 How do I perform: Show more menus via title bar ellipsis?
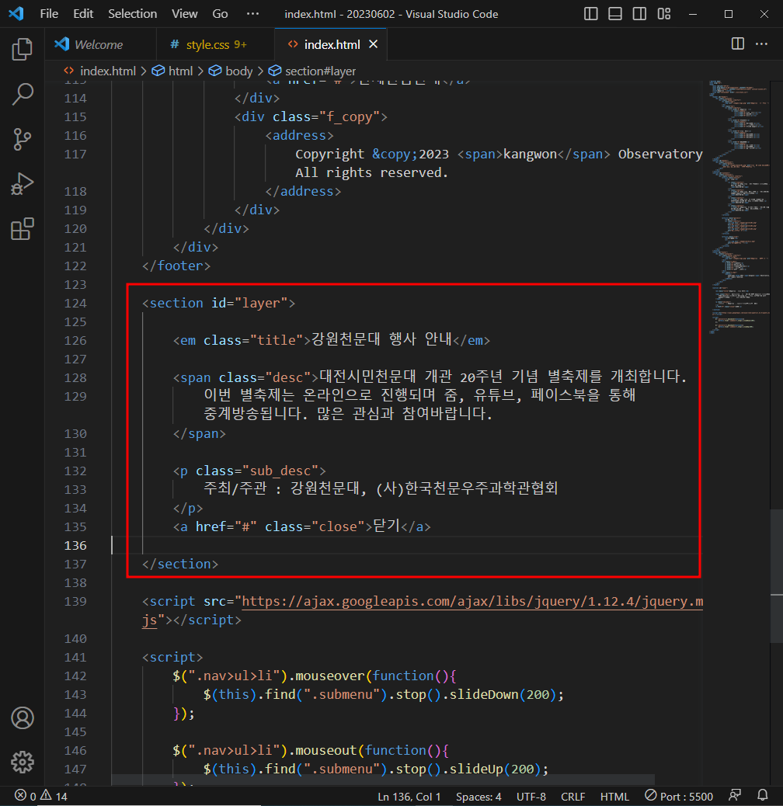point(252,14)
